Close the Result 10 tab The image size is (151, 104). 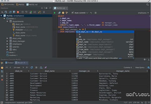click(27, 63)
